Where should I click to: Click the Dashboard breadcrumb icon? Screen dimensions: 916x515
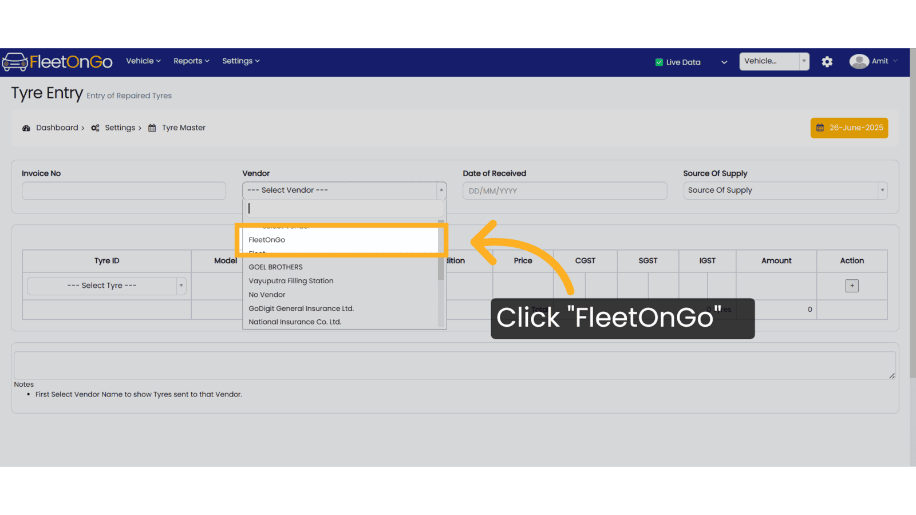26,128
